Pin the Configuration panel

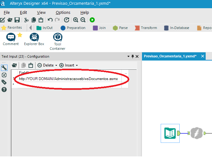133,56
